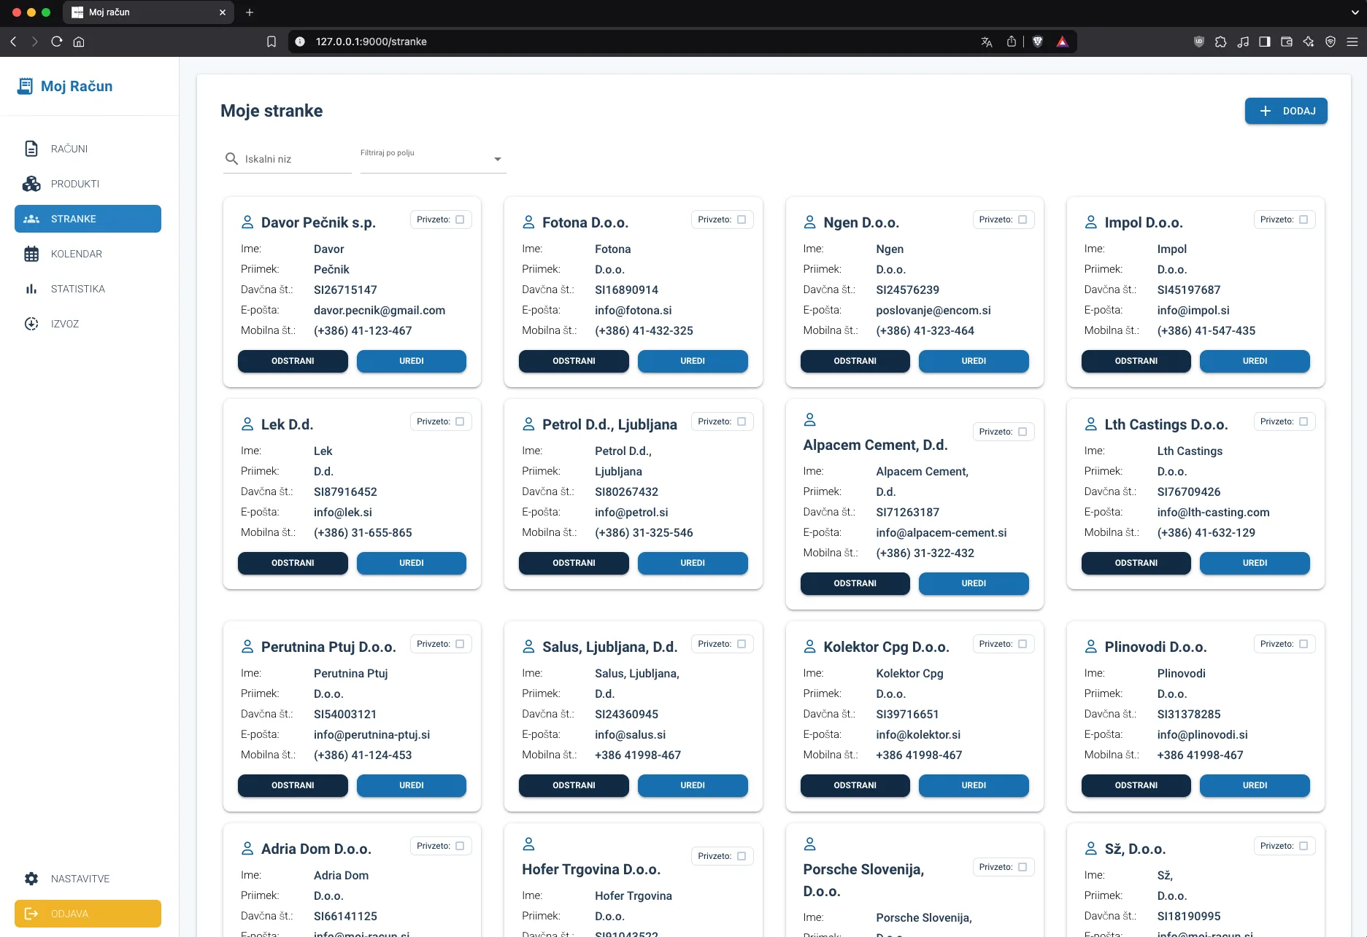Check Privzeto on Petrol D.d., Ljubljana card

pos(742,421)
